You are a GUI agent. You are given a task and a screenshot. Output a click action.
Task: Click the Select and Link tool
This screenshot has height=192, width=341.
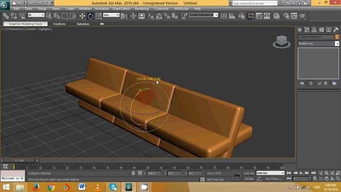click(x=5, y=16)
